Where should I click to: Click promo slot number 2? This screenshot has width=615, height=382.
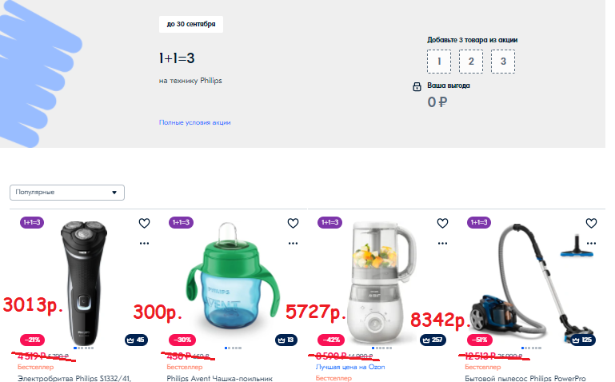pos(471,62)
